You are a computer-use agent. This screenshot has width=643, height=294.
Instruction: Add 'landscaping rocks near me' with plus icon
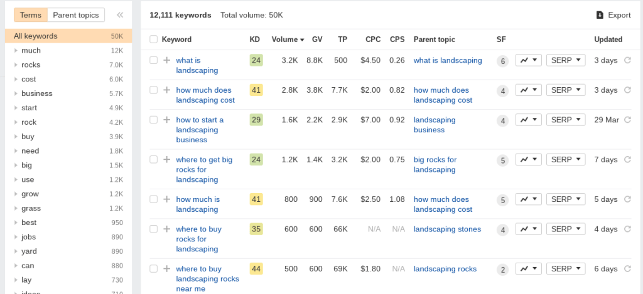click(166, 269)
